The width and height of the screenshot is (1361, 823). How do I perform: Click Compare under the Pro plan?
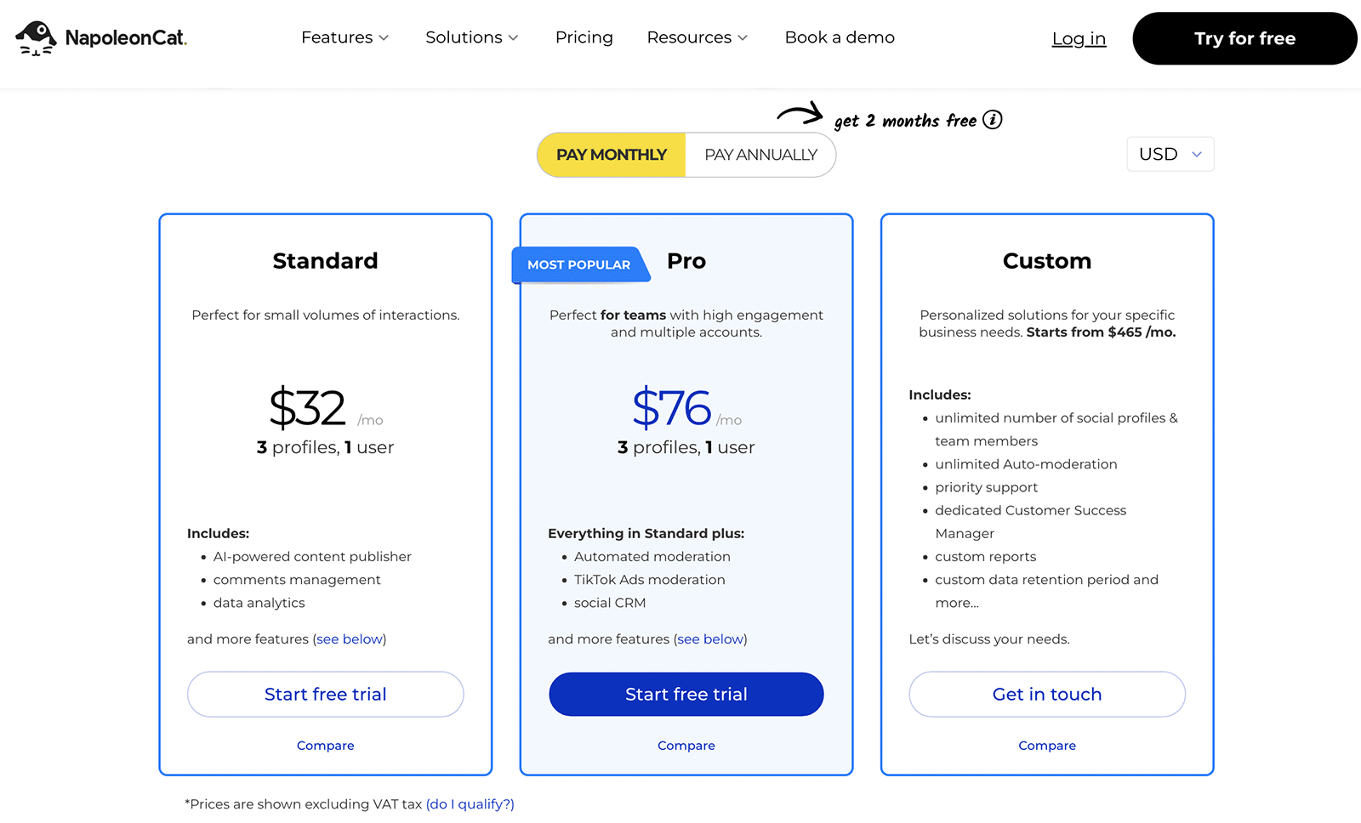686,746
